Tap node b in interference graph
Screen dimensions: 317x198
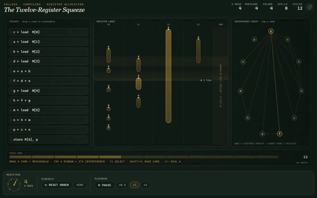pyautogui.click(x=299, y=62)
